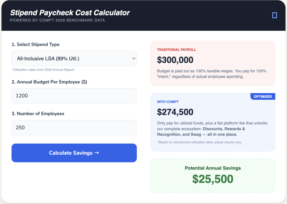Click the $25,500 potential savings figure

click(x=213, y=179)
